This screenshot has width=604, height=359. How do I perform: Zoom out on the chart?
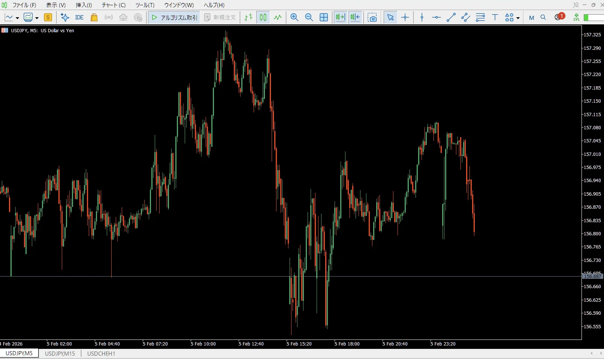(x=309, y=17)
